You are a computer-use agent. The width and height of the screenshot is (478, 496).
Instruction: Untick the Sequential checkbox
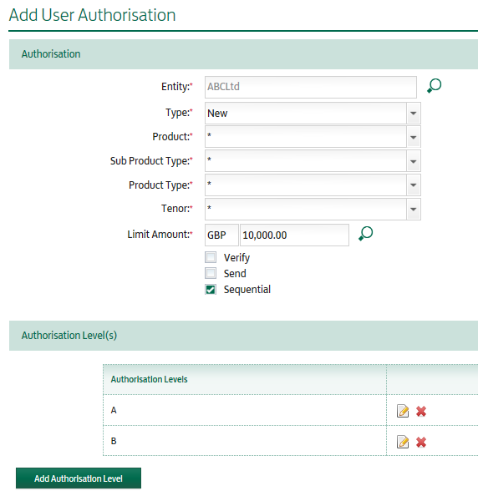(211, 290)
